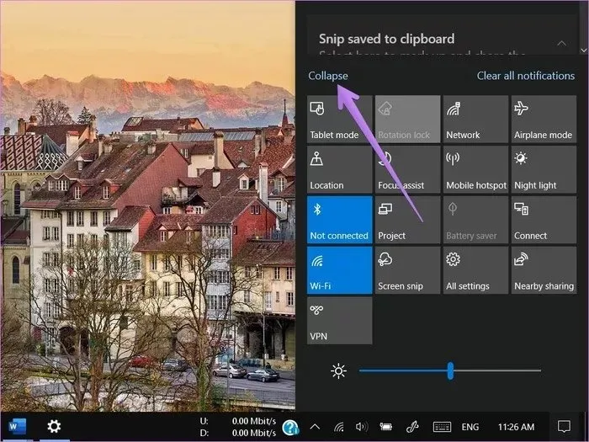The image size is (589, 442).
Task: Turn on Mobile hotspot tile
Action: click(475, 169)
